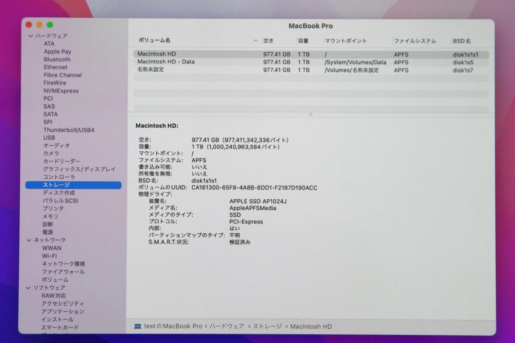Click ストレージ in the path bar
The height and width of the screenshot is (343, 515).
pyautogui.click(x=267, y=327)
